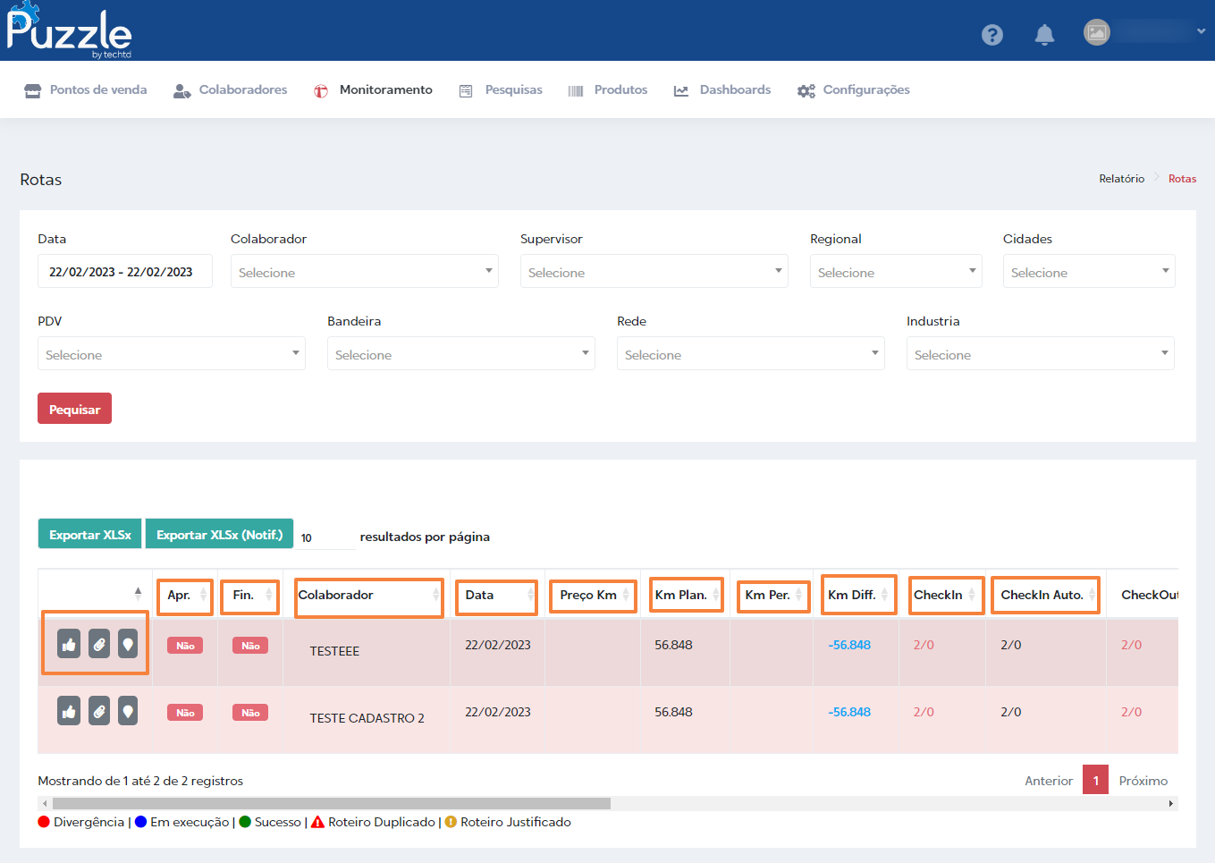Open the Industria filter dropdown
The height and width of the screenshot is (863, 1215).
1041,353
